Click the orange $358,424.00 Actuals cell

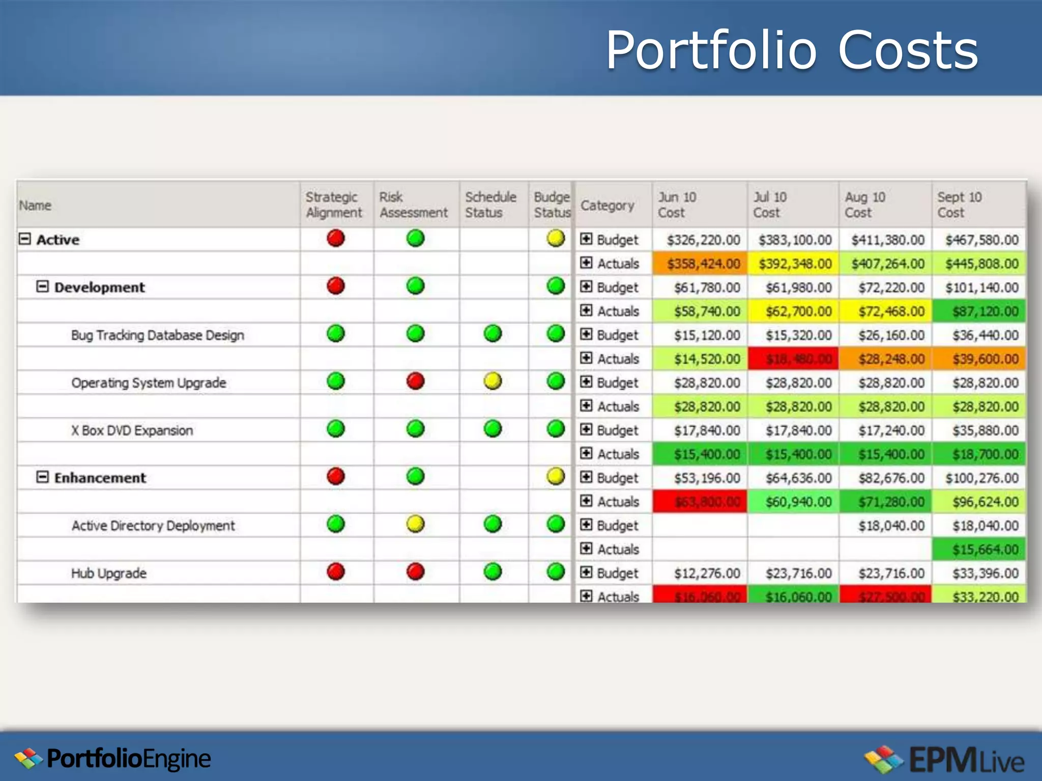700,263
